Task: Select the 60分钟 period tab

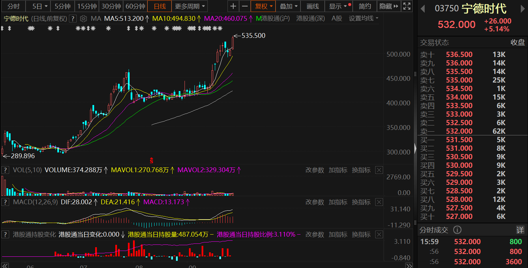Action: [135, 6]
